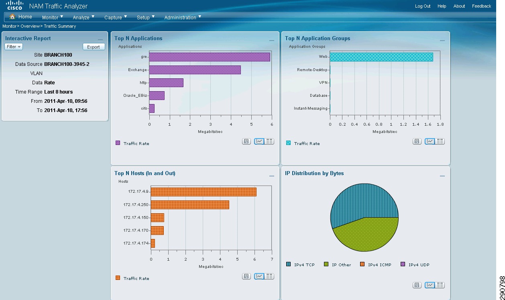Switch Top N Hosts to table view
The height and width of the screenshot is (300, 505).
coord(269,276)
